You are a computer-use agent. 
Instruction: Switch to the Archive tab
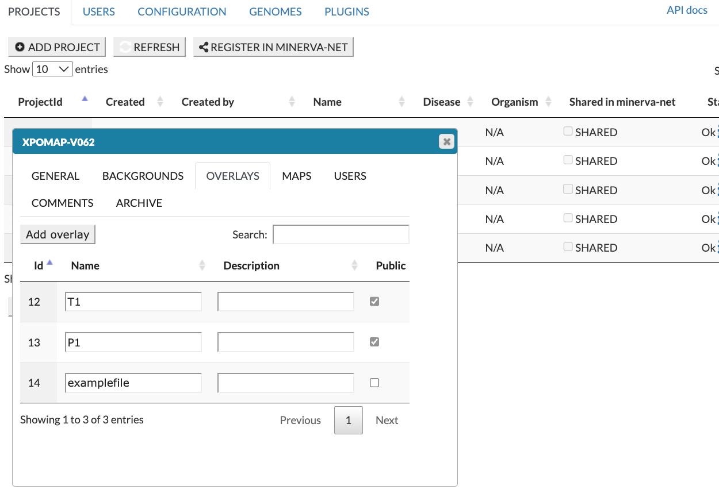click(x=139, y=203)
